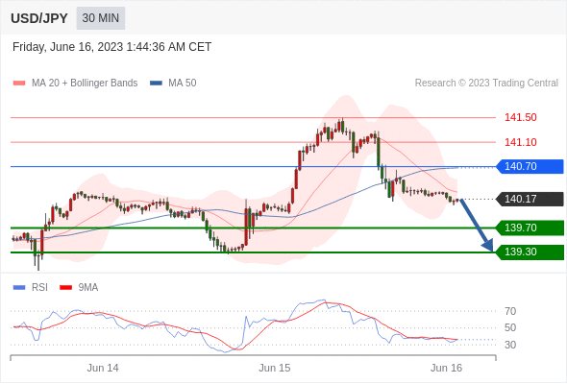Click the 141.10 resistance level label

tap(520, 142)
